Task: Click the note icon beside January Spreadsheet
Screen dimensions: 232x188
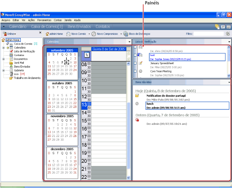Action: [141, 63]
